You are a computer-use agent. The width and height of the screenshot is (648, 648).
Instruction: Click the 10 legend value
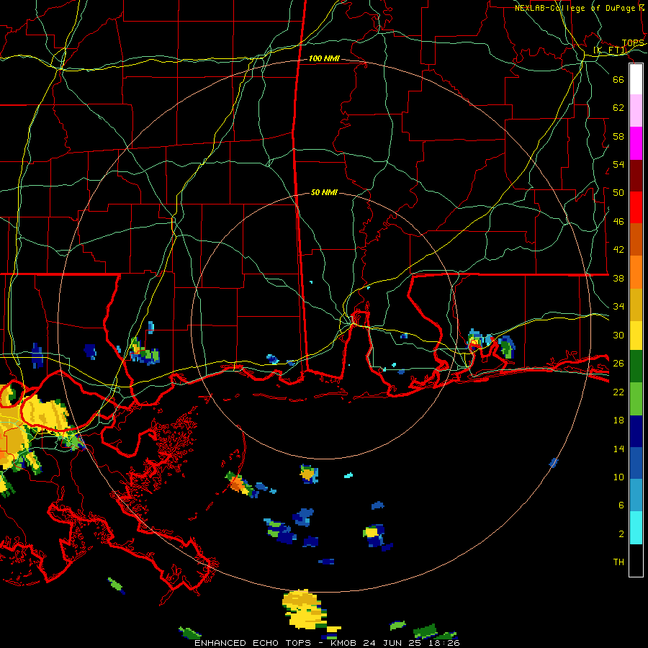(x=618, y=477)
